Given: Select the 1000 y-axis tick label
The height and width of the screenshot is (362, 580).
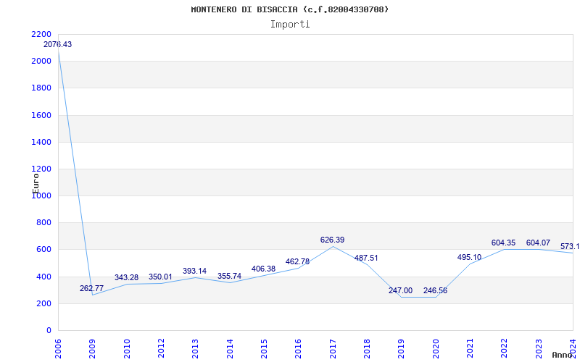Looking at the screenshot, I should [x=41, y=195].
